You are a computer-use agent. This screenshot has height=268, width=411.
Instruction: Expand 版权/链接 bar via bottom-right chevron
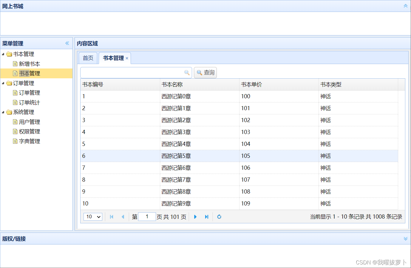tap(405, 239)
